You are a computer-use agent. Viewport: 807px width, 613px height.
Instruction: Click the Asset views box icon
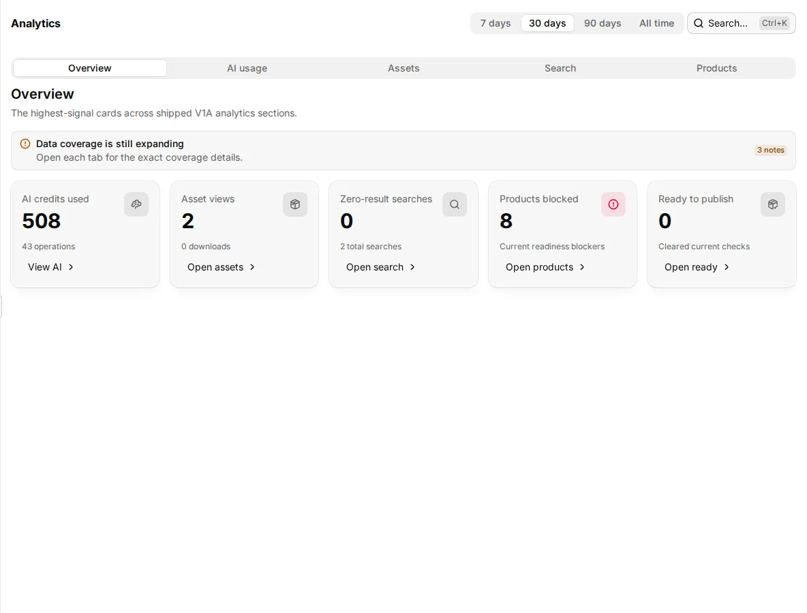295,204
